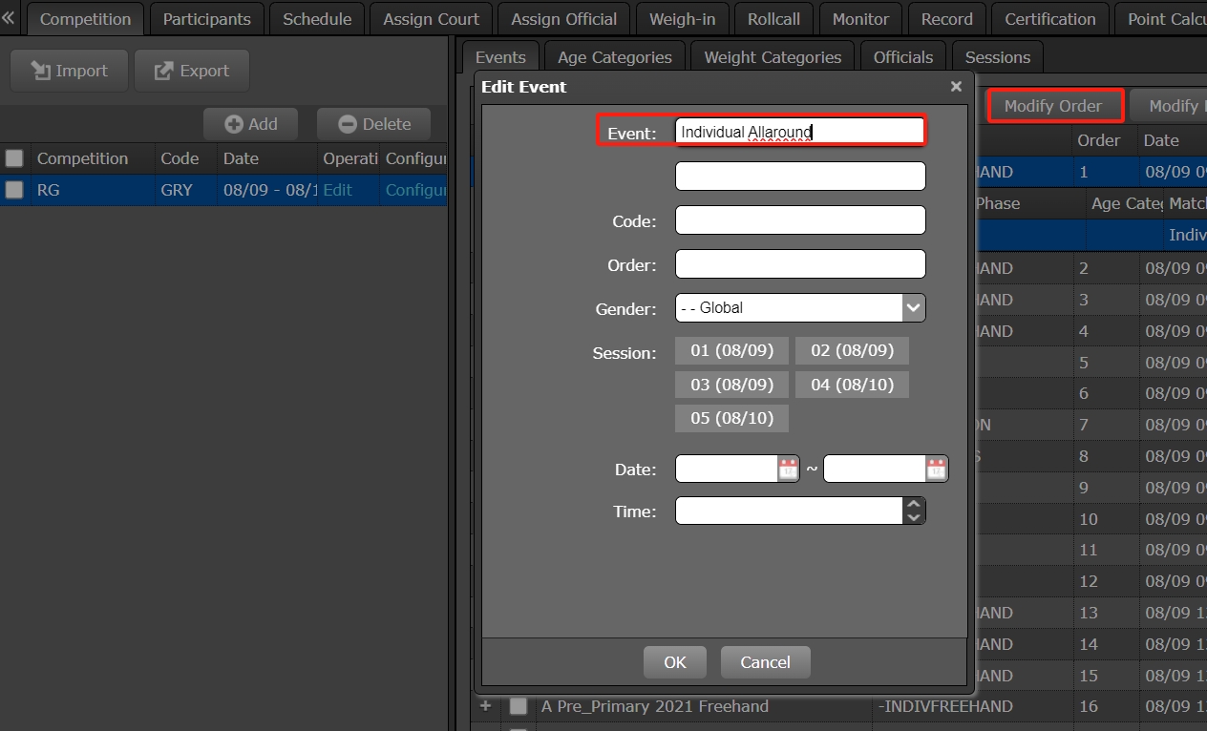This screenshot has height=731, width=1207.
Task: Switch to the Participants tab
Action: pyautogui.click(x=206, y=19)
